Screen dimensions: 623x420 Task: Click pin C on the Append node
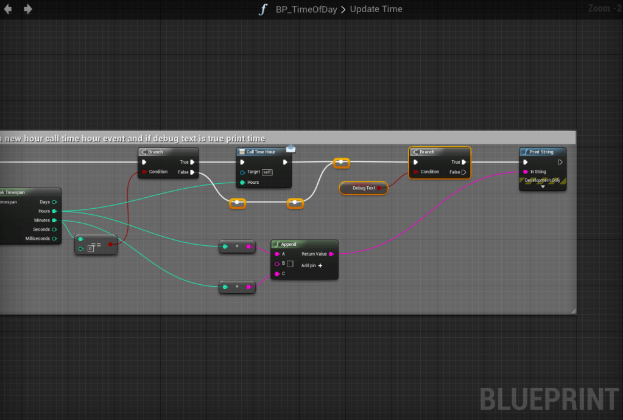coord(277,273)
